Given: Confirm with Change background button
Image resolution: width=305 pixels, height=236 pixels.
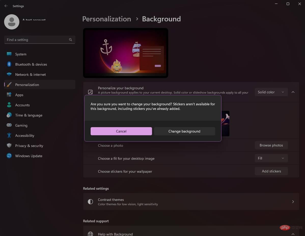Looking at the screenshot, I should (184, 131).
